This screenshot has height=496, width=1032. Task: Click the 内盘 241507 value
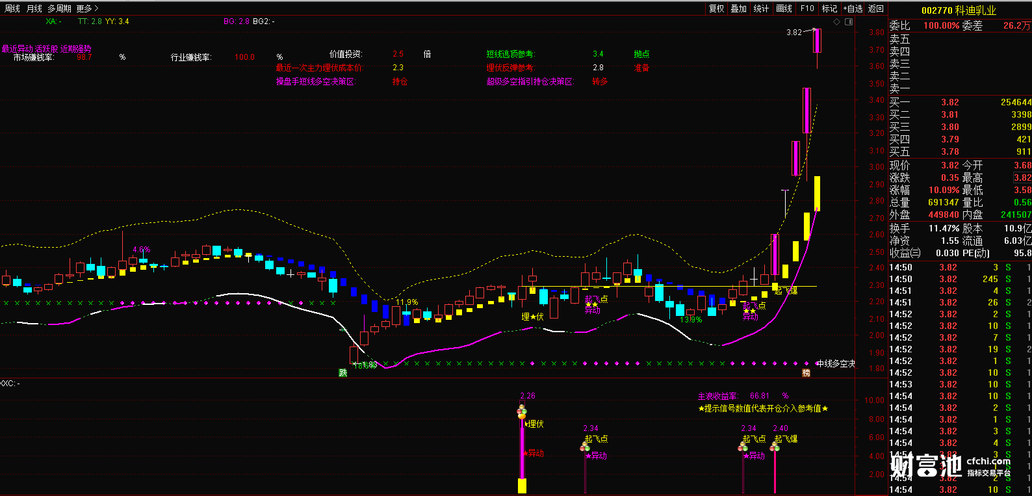(1016, 215)
